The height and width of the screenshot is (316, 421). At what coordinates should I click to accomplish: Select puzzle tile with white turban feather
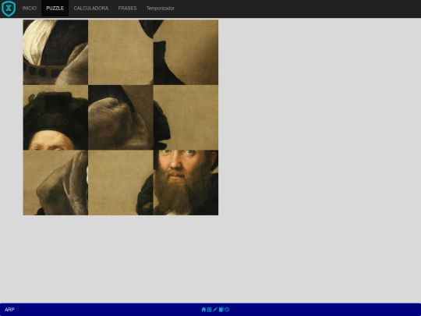[55, 52]
